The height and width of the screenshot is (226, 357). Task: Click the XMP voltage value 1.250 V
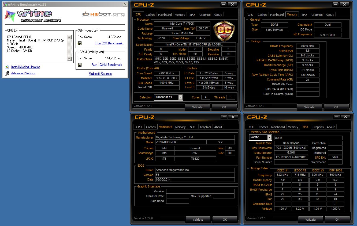pos(335,209)
